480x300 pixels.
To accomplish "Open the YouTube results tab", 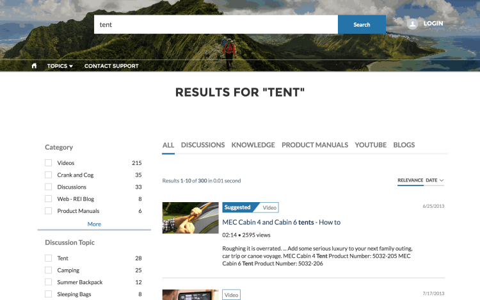I will click(x=371, y=145).
